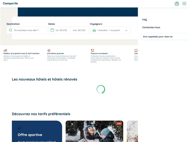Click the chef hat icon

(x=136, y=51)
